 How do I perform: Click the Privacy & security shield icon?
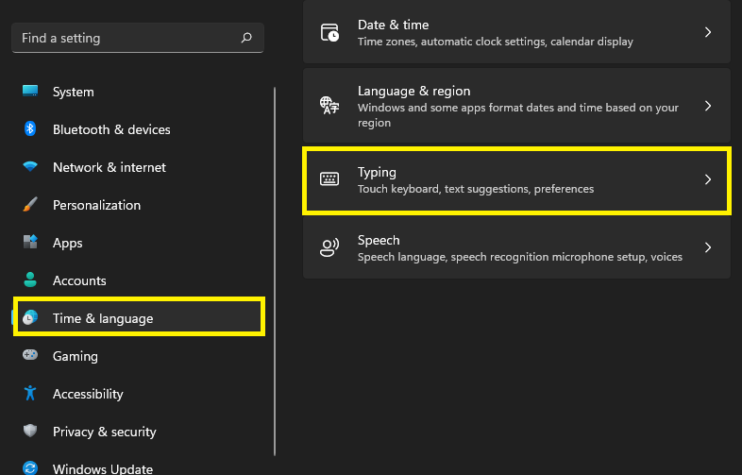(30, 432)
